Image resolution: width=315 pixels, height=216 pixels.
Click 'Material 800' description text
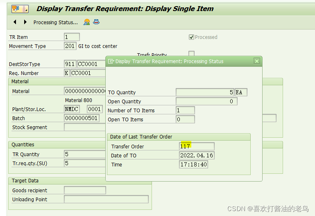[79, 100]
